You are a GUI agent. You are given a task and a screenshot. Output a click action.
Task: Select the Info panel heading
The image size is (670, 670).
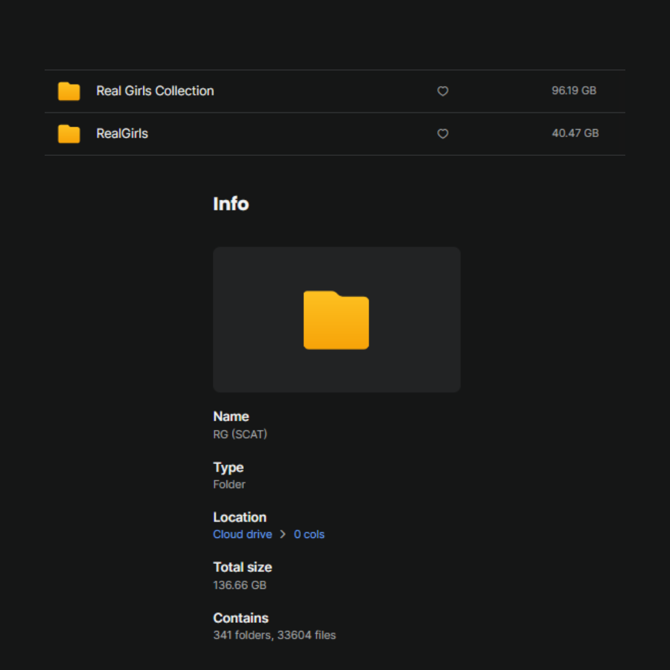pyautogui.click(x=231, y=204)
